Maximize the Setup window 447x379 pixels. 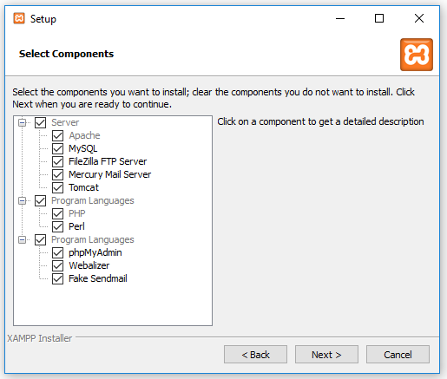(x=379, y=18)
